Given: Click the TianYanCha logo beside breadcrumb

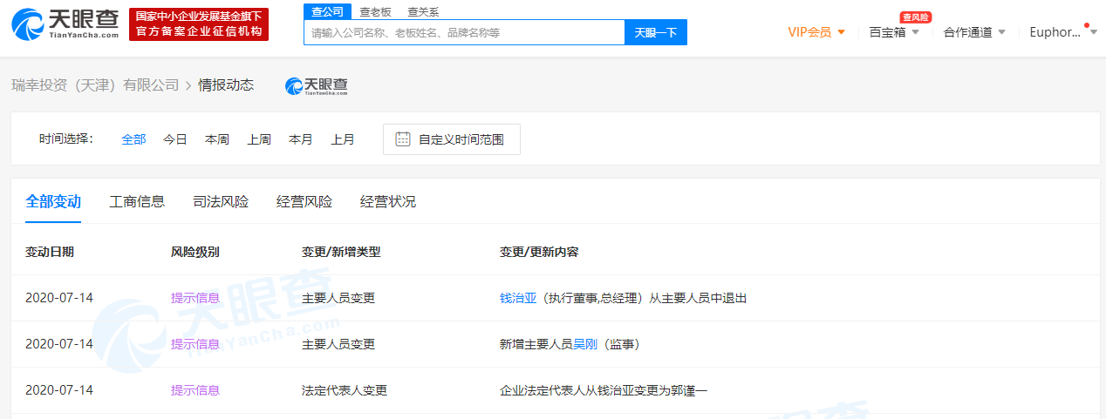Looking at the screenshot, I should (317, 85).
